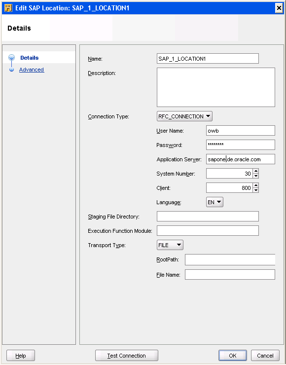
Task: Select the Details page in sidebar
Action: point(29,58)
